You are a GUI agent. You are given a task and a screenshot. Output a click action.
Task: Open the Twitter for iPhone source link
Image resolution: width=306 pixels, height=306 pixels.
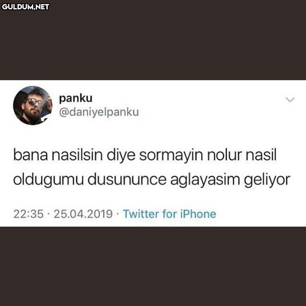(169, 214)
